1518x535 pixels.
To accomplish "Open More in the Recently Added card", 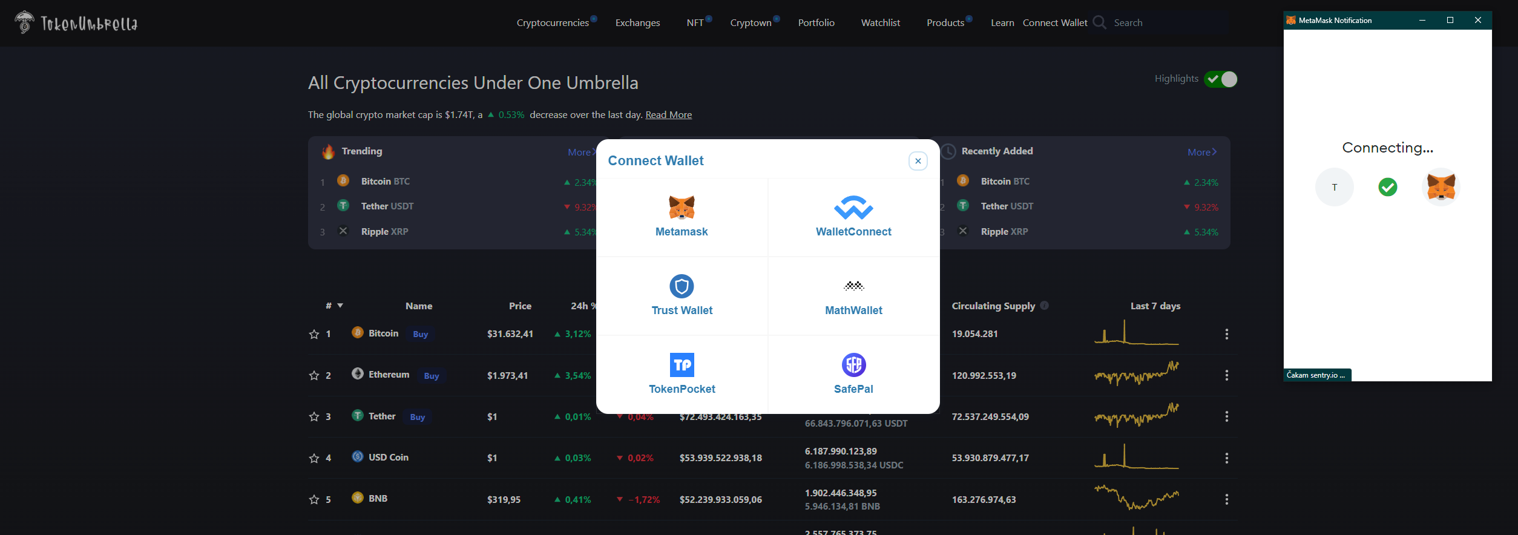I will 1202,152.
